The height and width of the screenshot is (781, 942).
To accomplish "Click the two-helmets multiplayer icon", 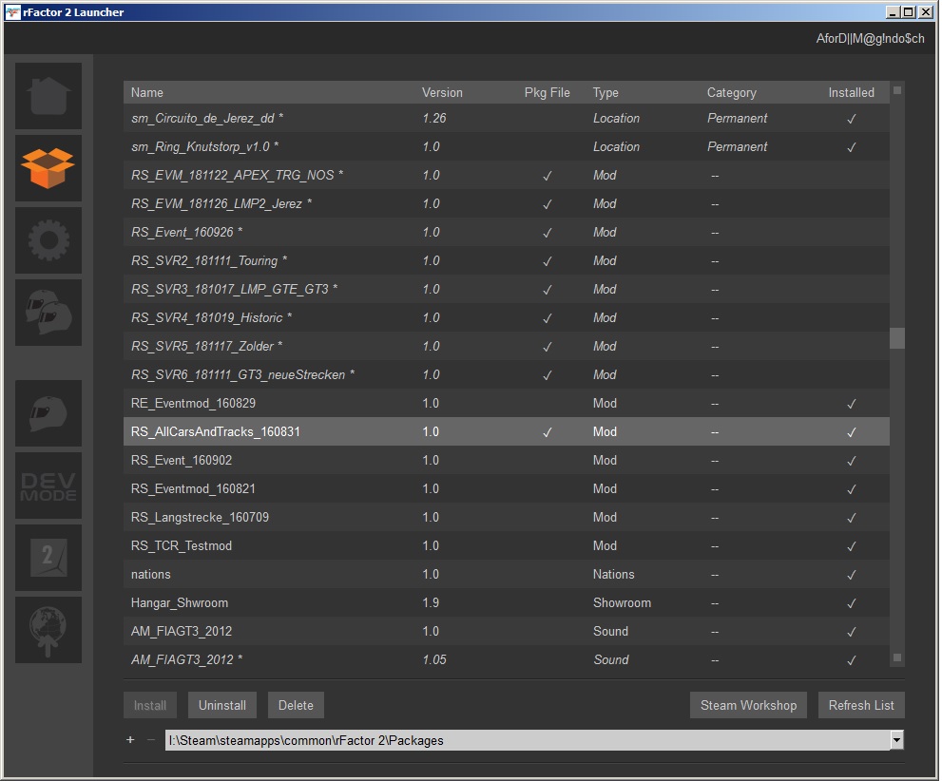I will click(48, 313).
